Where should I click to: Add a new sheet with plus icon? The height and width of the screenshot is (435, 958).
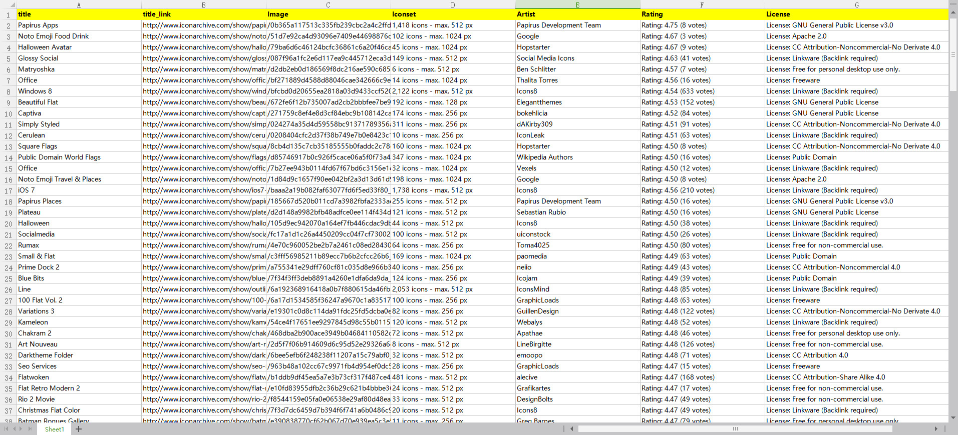79,429
